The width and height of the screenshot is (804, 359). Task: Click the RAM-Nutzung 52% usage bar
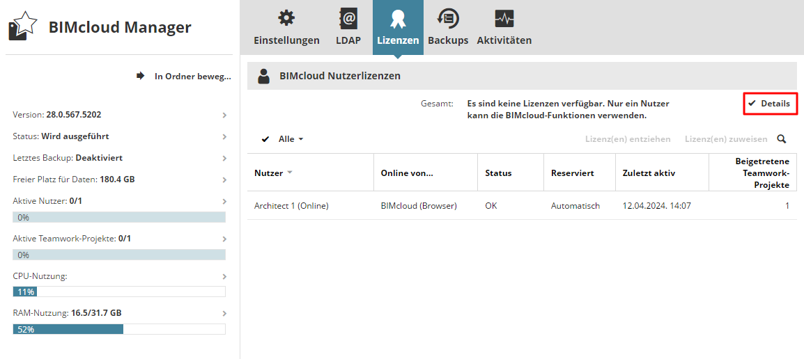pyautogui.click(x=119, y=329)
